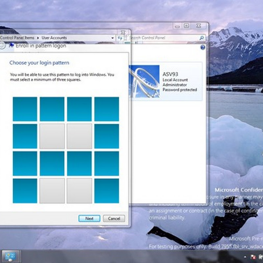Viewport: 263px width, 263px height.
Task: Toggle the first-row, second-column pattern square
Action: click(x=52, y=109)
